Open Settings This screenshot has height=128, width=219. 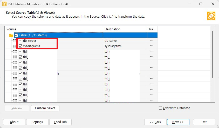click(37, 122)
